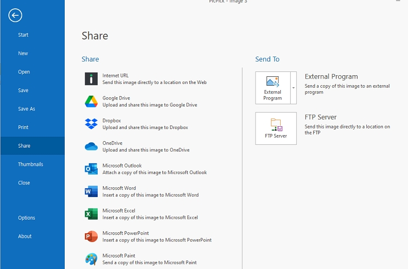Select New in the sidebar
This screenshot has width=408, height=269.
click(x=23, y=53)
